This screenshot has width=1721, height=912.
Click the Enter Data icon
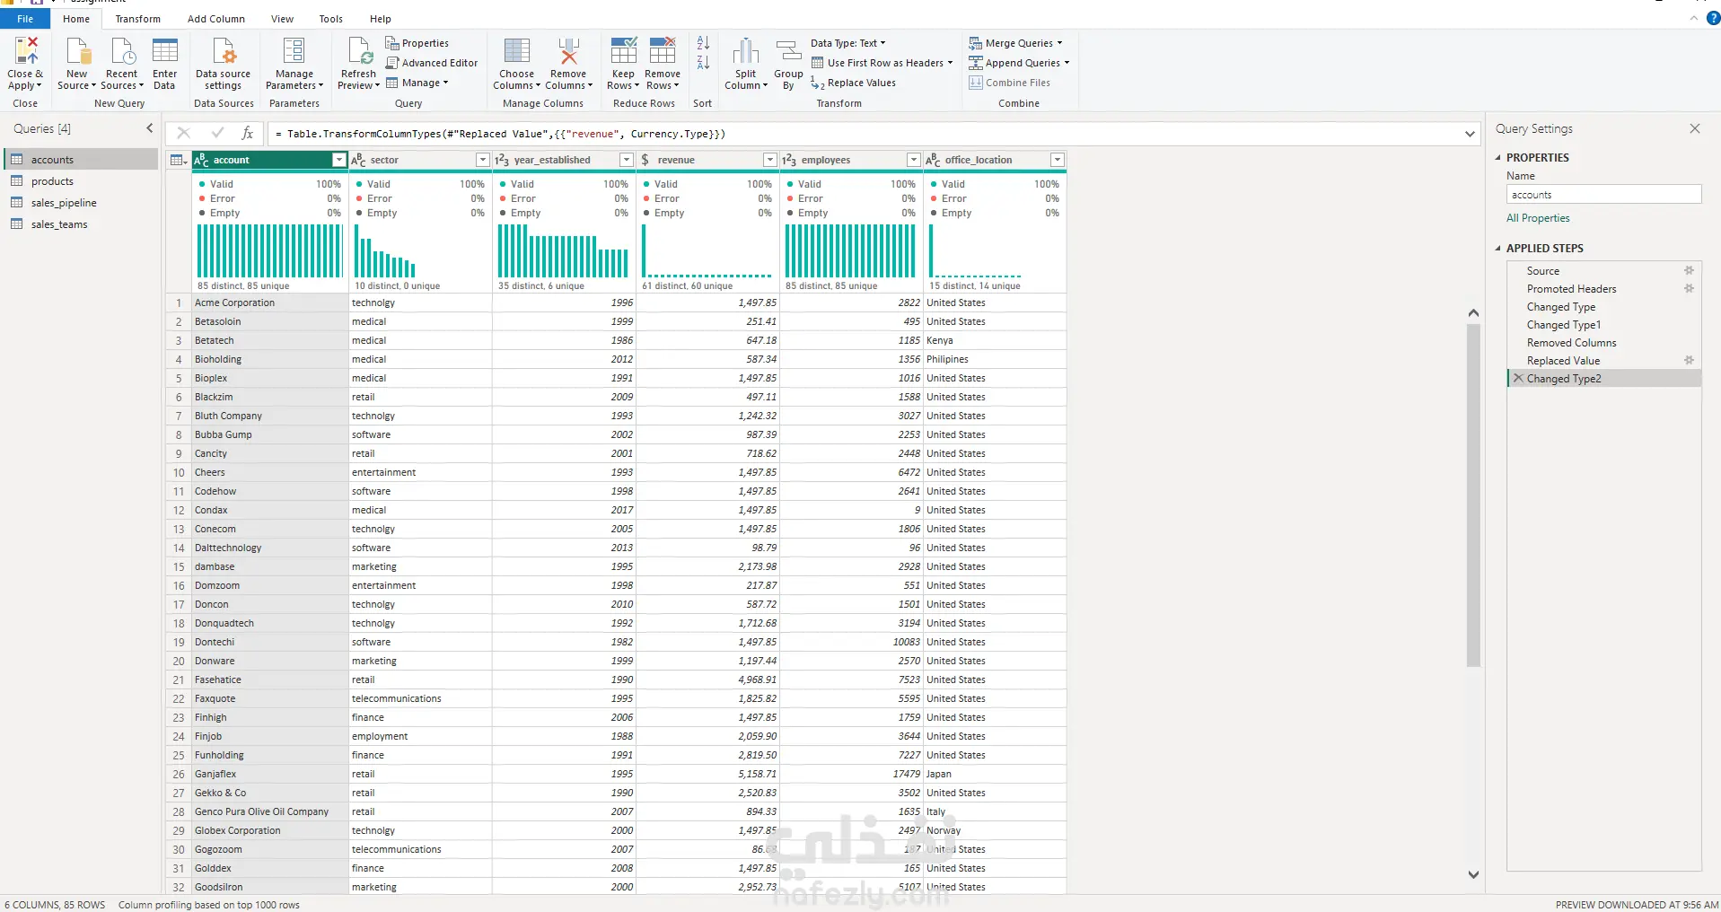click(165, 51)
